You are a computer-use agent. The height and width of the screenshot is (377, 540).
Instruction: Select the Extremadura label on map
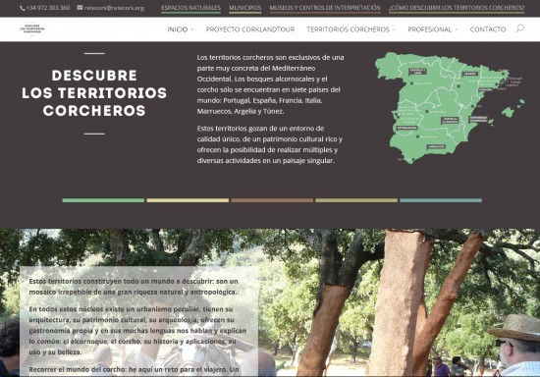pos(407,128)
